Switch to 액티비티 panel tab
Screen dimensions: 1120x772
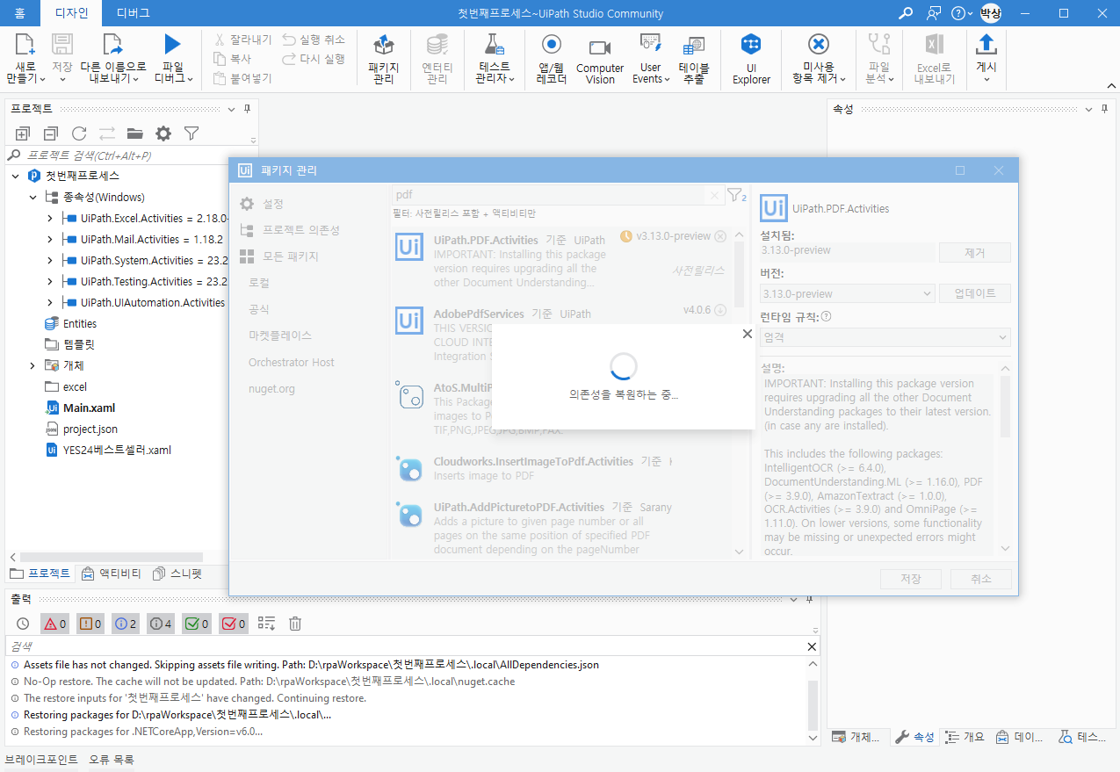[x=111, y=574]
